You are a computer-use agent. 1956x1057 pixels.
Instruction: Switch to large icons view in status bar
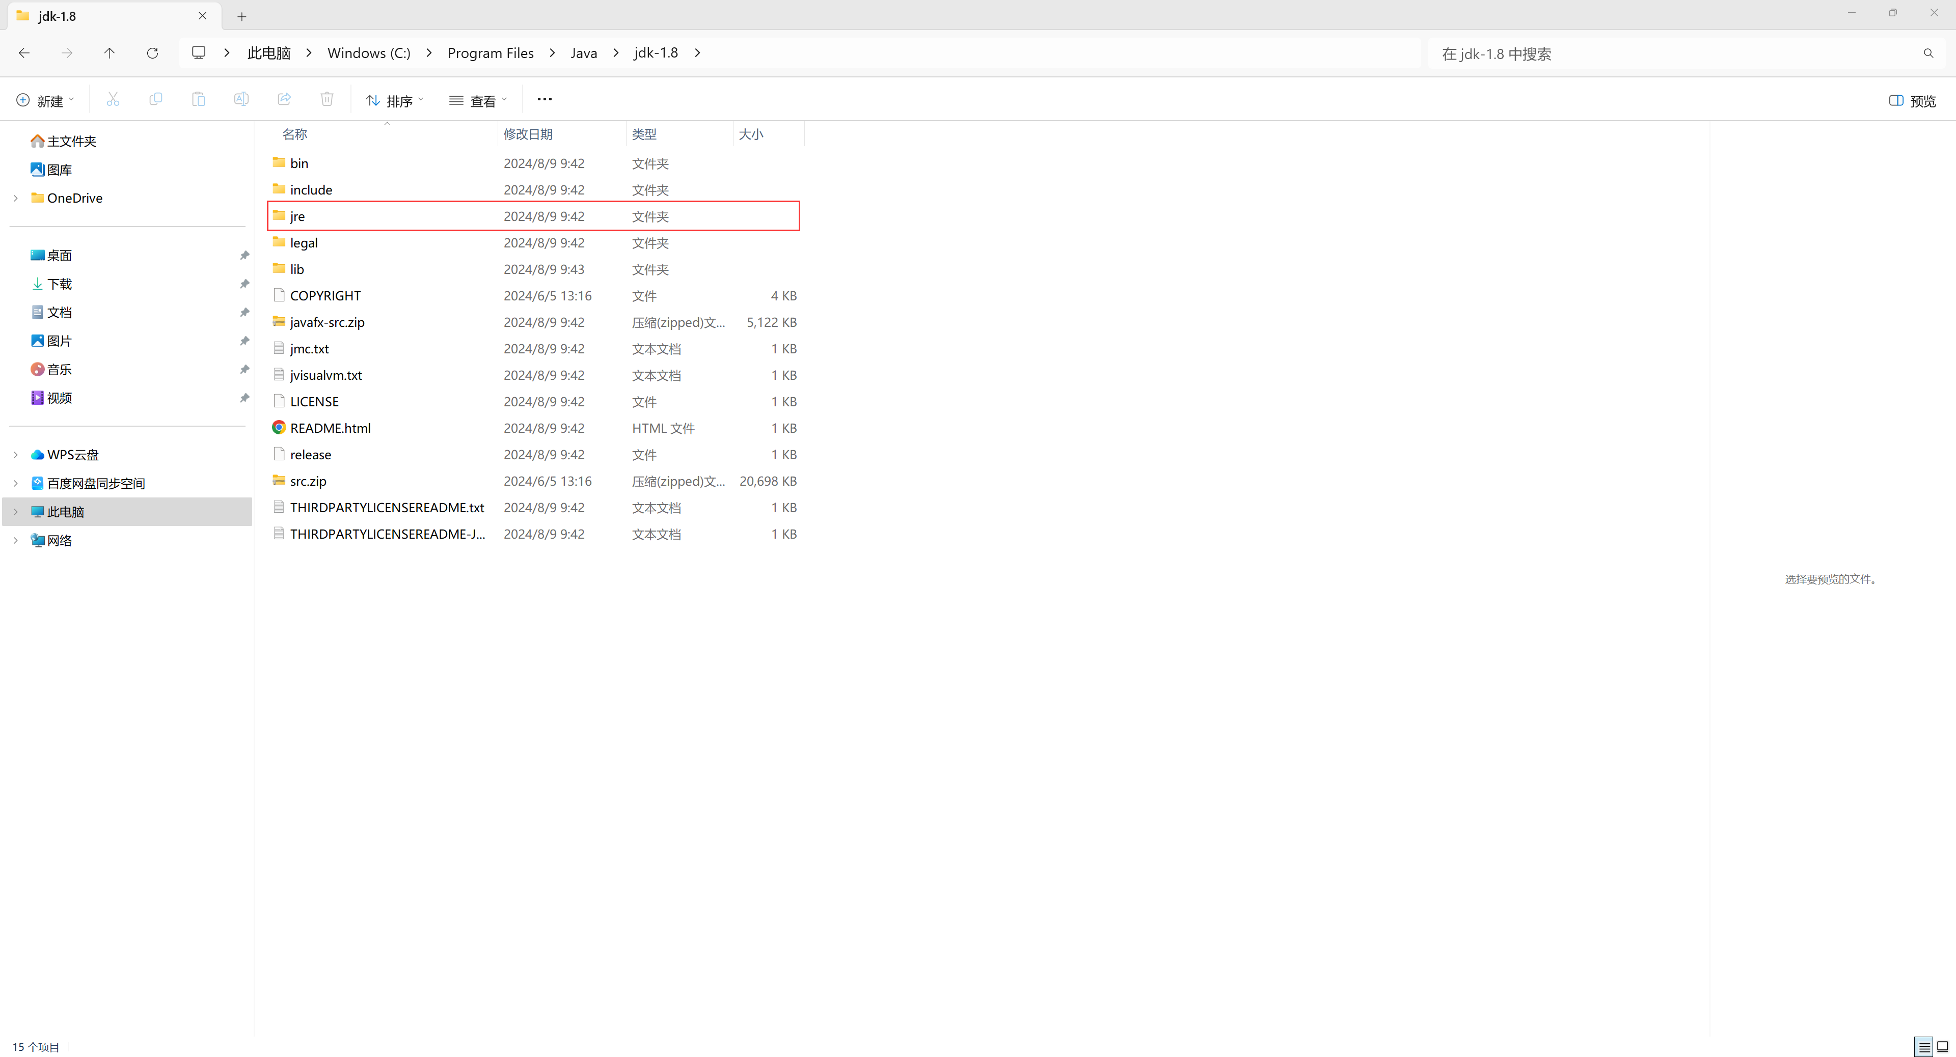click(1942, 1047)
